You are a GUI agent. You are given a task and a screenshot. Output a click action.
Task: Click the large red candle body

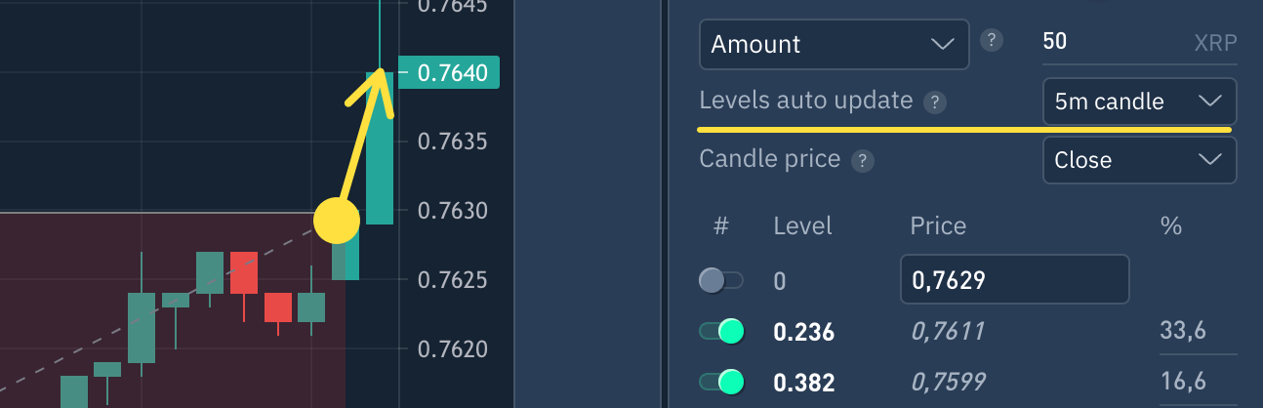[x=244, y=272]
